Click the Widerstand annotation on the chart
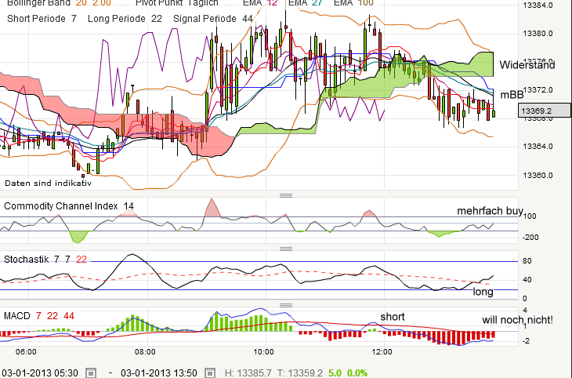572x378 pixels. pyautogui.click(x=527, y=65)
